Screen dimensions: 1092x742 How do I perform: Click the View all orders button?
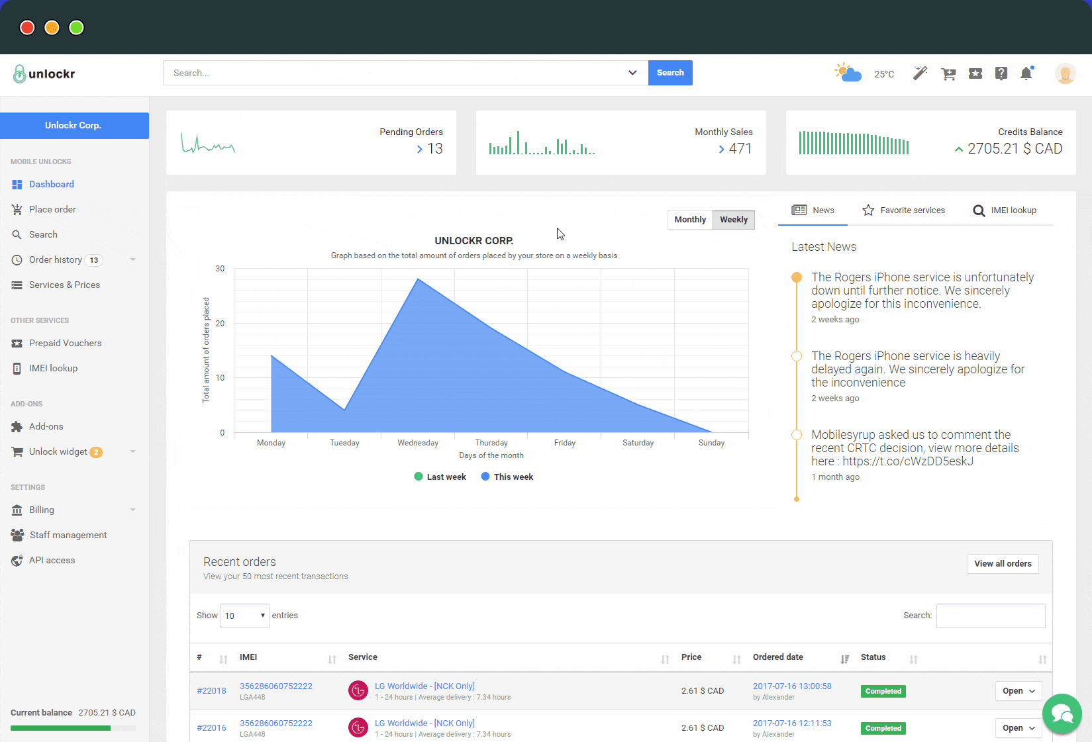(1003, 564)
